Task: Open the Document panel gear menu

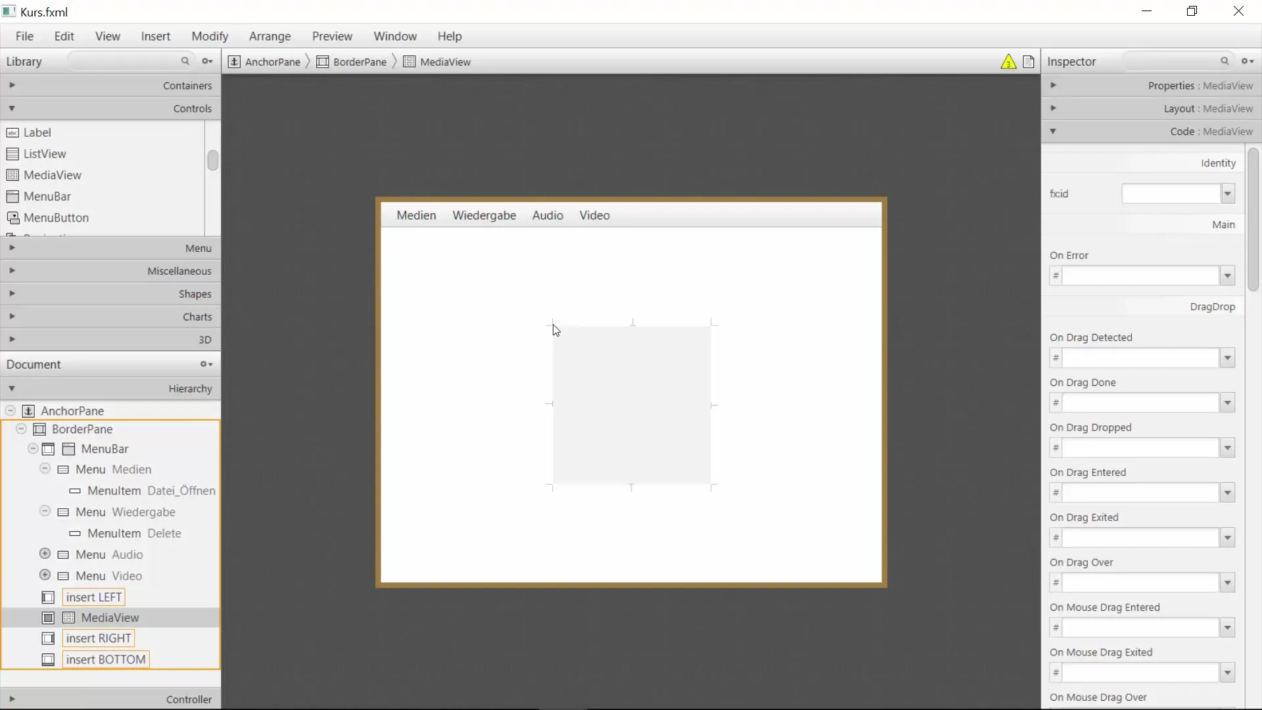Action: [x=206, y=364]
